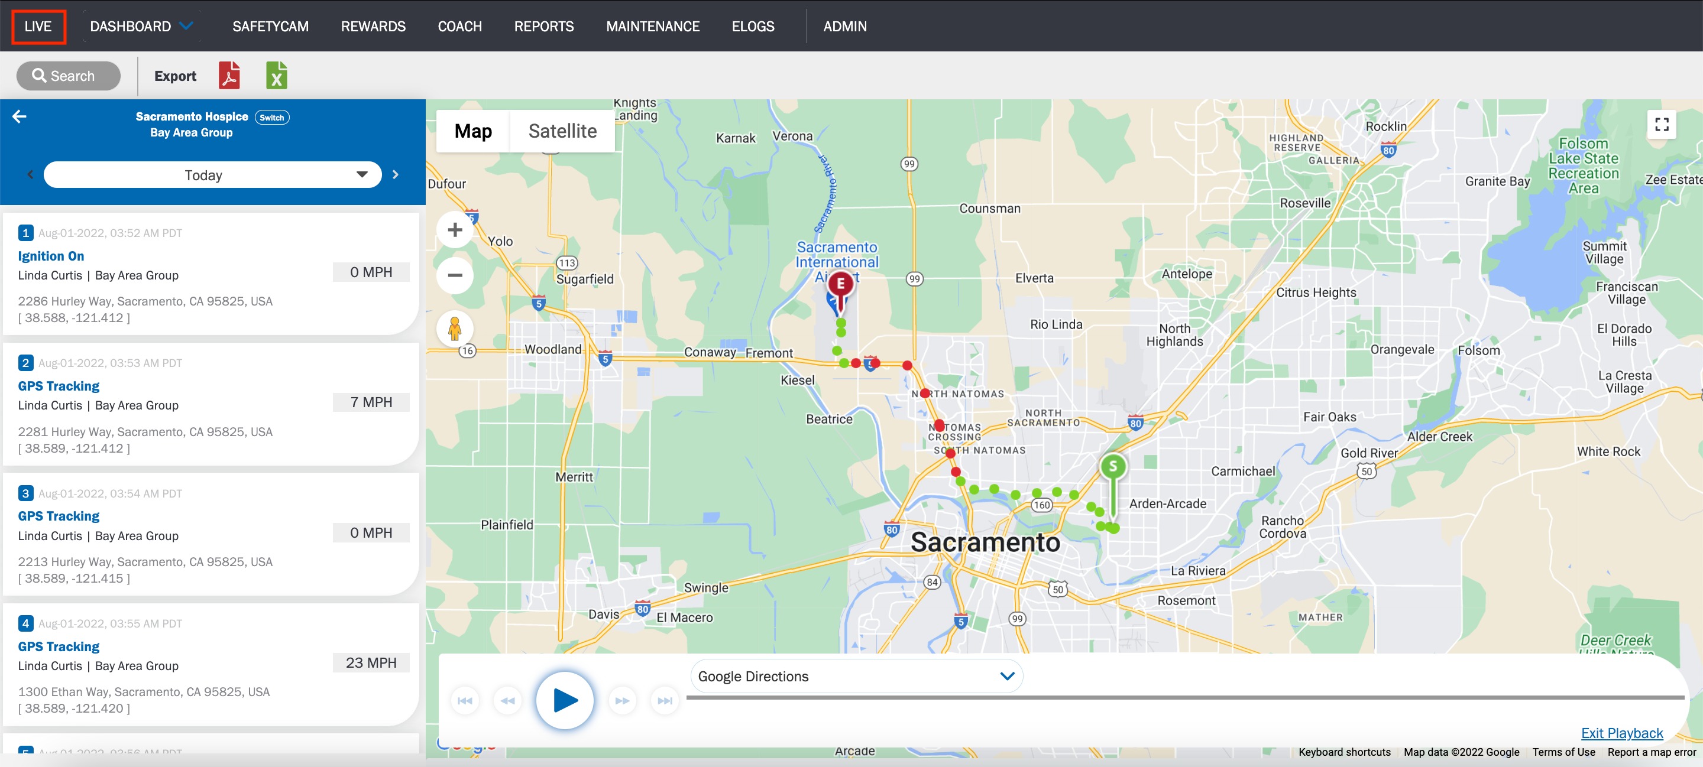
Task: Skip to the last playback point
Action: [665, 701]
